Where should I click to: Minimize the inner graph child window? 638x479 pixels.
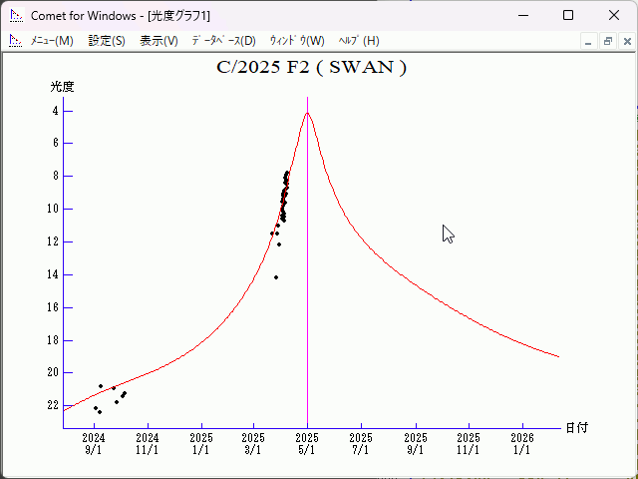(588, 41)
